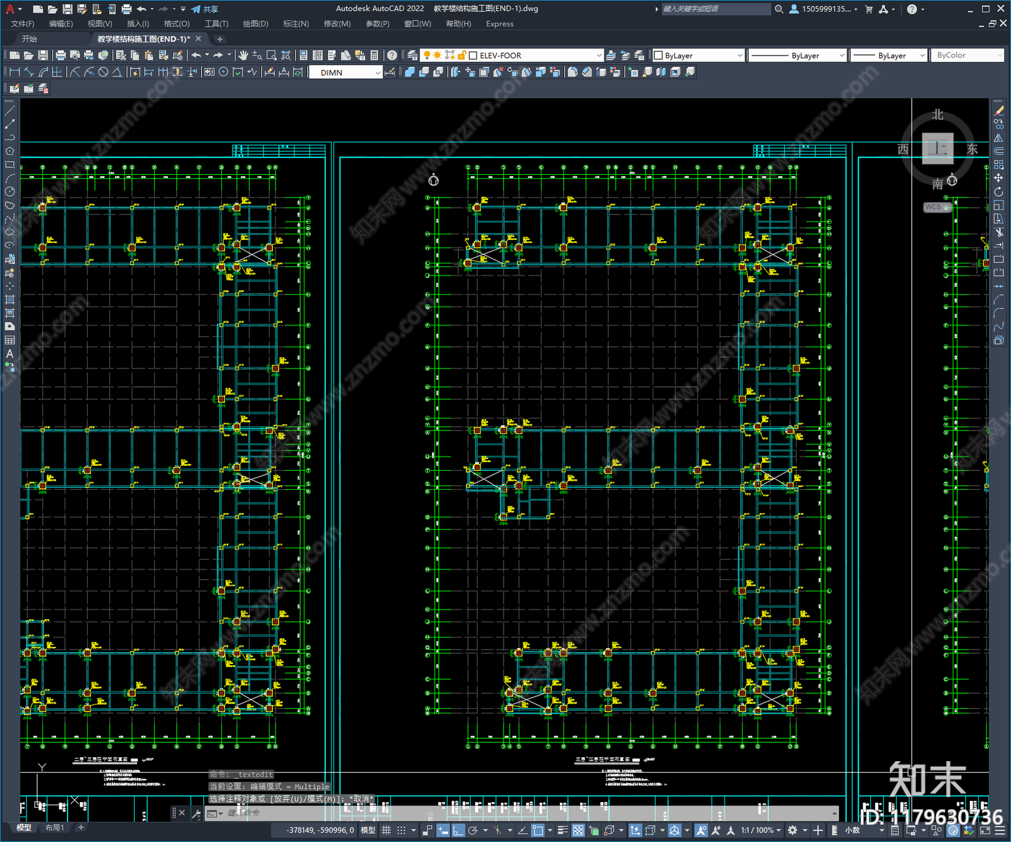Toggle ortho mode in status bar
Screen dimensions: 1011x842
tap(459, 830)
